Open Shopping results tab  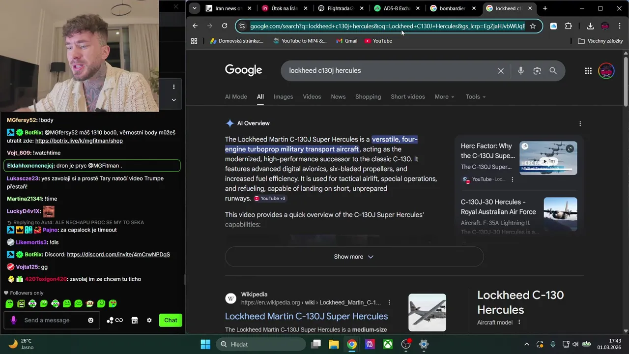coord(368,97)
